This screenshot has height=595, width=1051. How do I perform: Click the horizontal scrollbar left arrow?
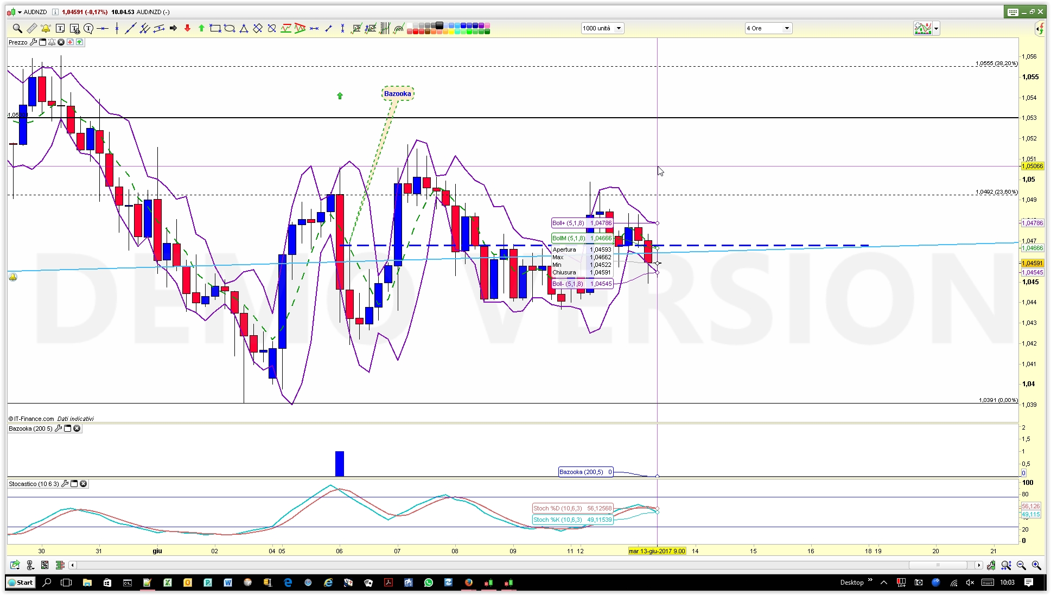[72, 565]
